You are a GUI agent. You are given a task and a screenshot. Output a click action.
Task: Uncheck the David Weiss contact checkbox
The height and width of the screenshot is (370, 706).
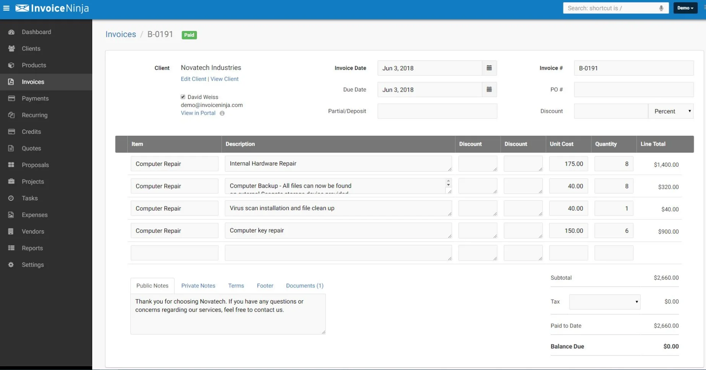183,97
